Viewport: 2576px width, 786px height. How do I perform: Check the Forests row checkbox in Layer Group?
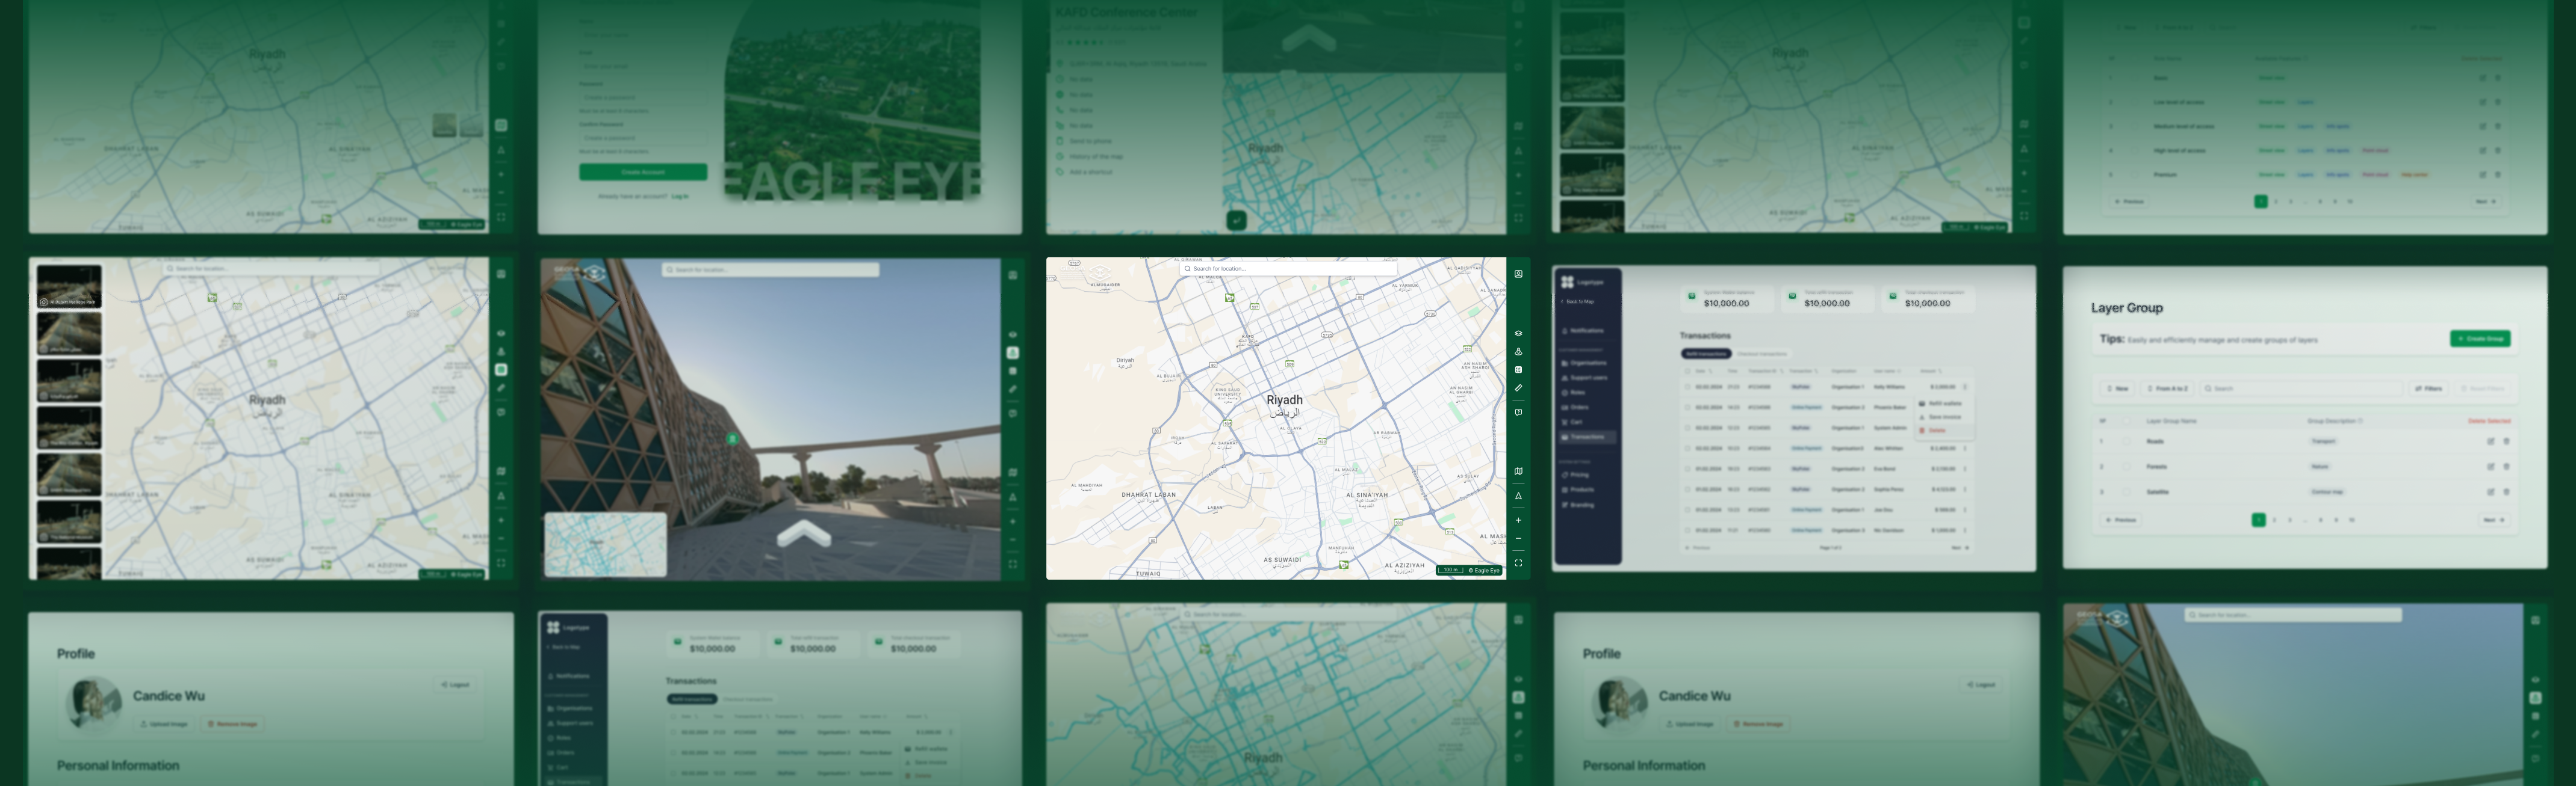tap(2127, 467)
